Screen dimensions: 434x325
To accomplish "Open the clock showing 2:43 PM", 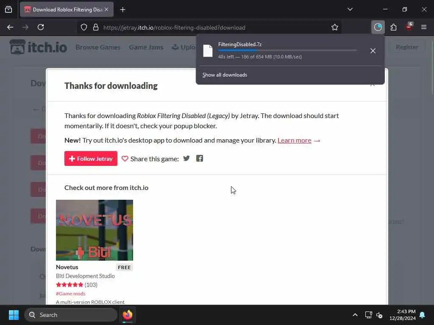I will pyautogui.click(x=403, y=315).
